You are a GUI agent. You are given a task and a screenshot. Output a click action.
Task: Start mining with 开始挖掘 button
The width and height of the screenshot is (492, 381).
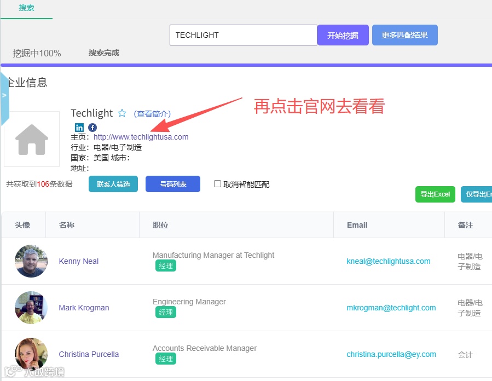[343, 35]
